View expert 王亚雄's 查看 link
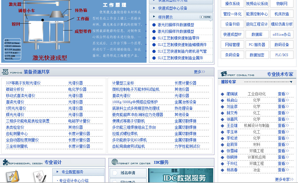Image resolution: width=298 pixels, height=183 pixels. point(283,125)
